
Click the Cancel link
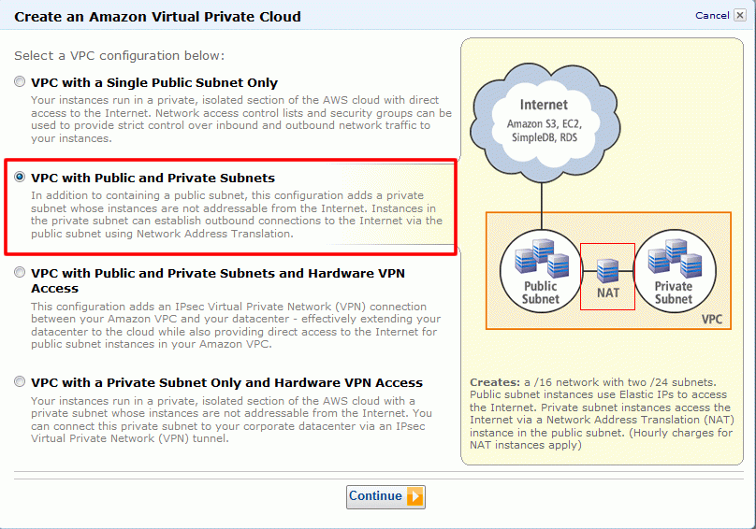pos(712,15)
